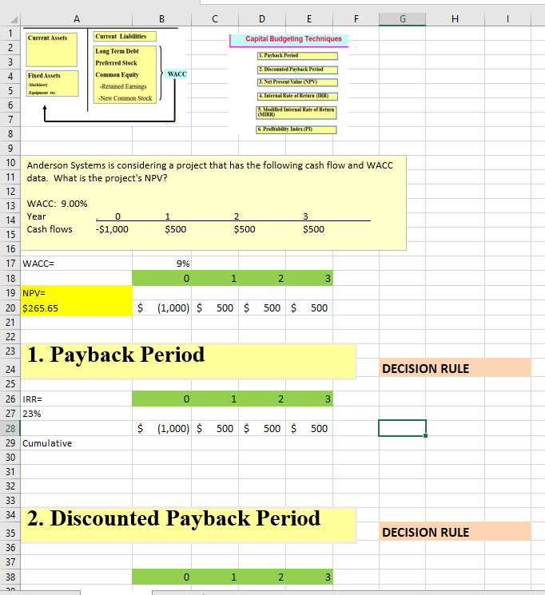Select row 9 header
545x595 pixels.
pyautogui.click(x=10, y=149)
